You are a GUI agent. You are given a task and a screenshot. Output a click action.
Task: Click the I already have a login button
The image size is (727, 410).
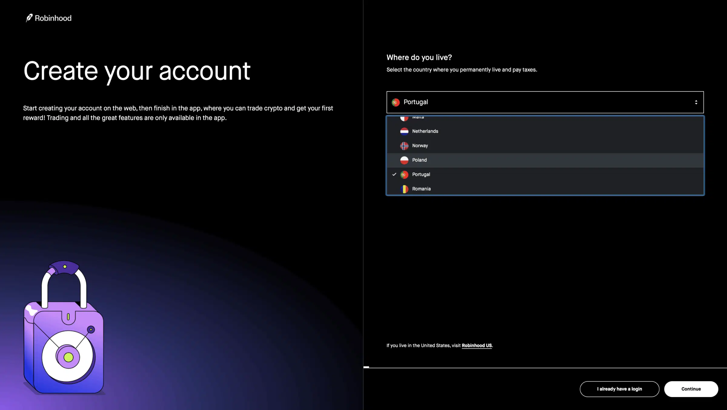(x=619, y=389)
